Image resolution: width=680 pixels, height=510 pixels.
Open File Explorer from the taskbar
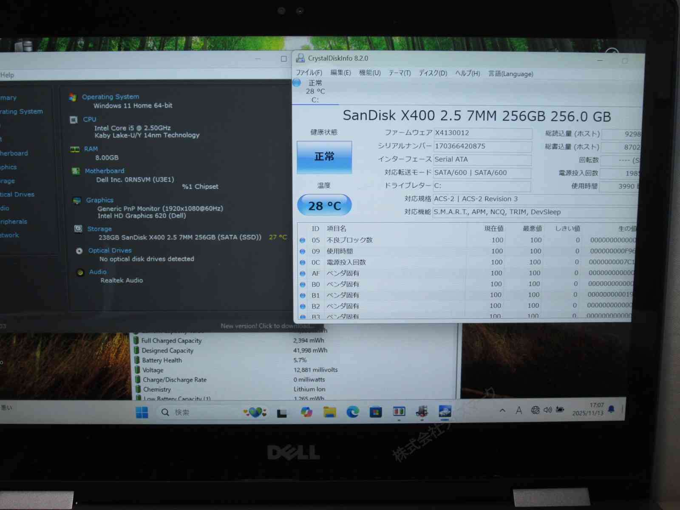tap(329, 412)
